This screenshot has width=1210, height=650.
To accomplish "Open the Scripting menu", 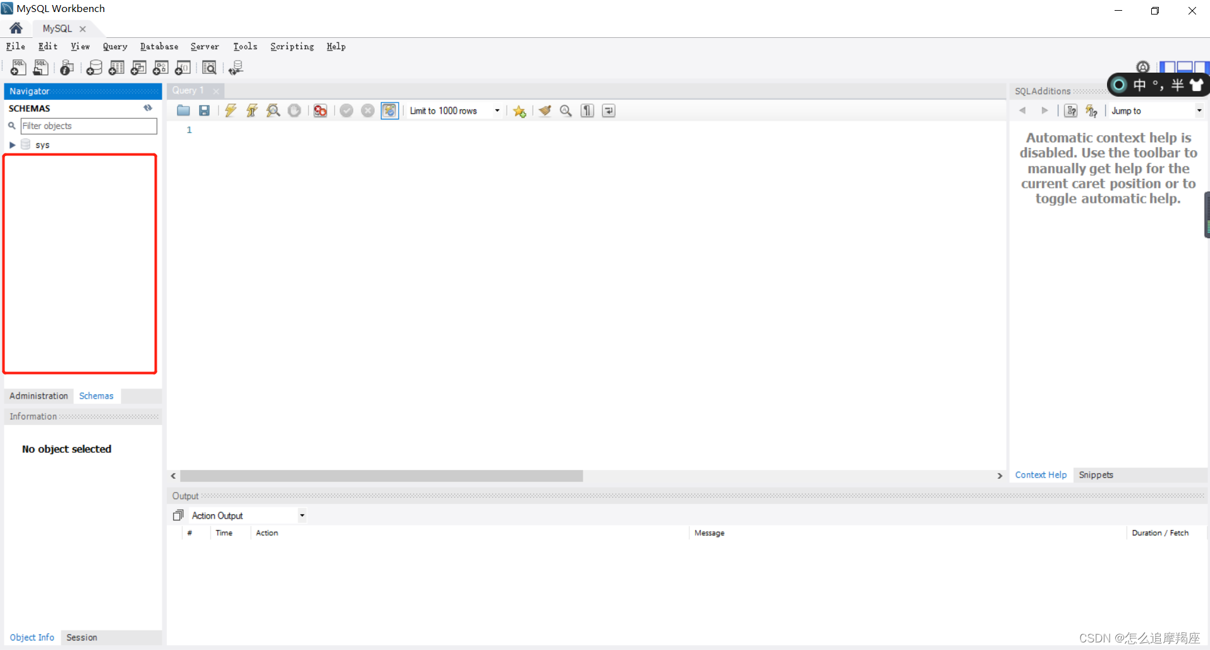I will (292, 46).
